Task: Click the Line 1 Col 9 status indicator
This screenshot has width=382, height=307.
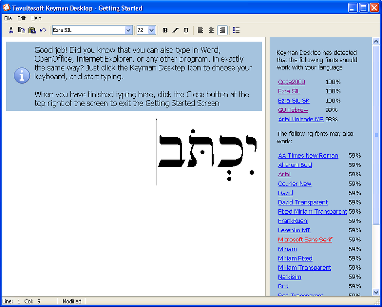Action: 21,301
